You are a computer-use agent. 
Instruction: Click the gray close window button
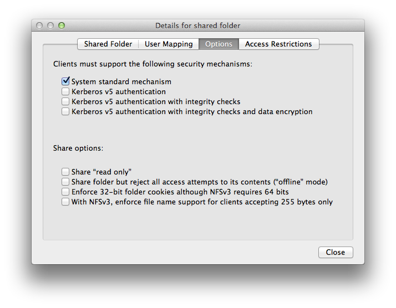pyautogui.click(x=39, y=25)
